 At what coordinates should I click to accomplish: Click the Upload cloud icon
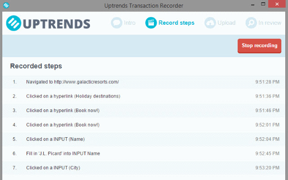[210, 23]
